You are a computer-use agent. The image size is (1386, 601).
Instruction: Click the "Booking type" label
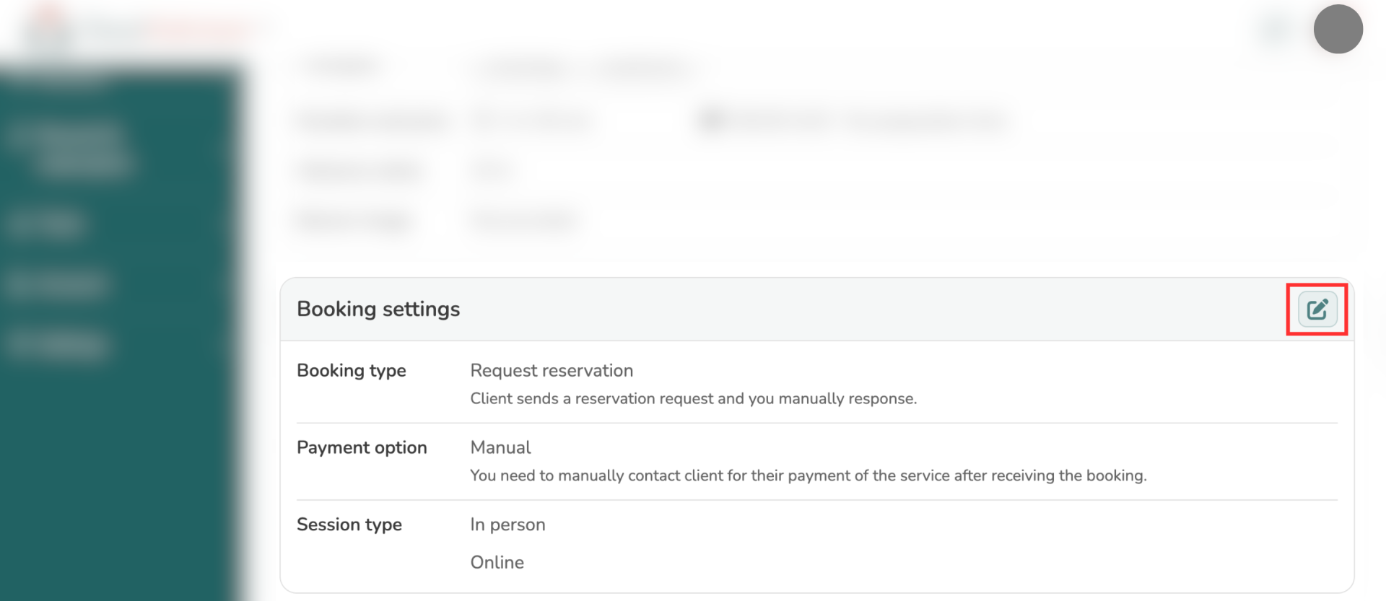click(352, 371)
